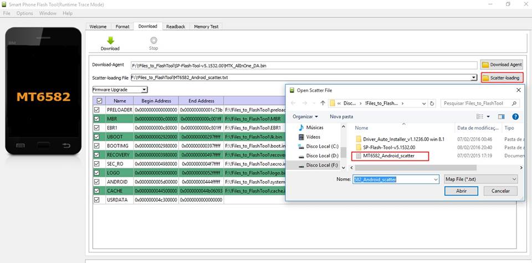The image size is (532, 263).
Task: Select Vídeos in the navigation pane
Action: click(309, 137)
